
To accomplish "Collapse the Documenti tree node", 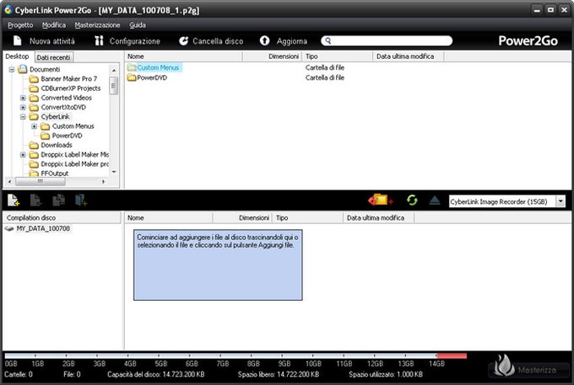I will click(12, 69).
